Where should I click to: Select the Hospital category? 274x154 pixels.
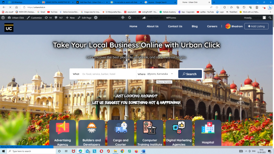click(208, 133)
